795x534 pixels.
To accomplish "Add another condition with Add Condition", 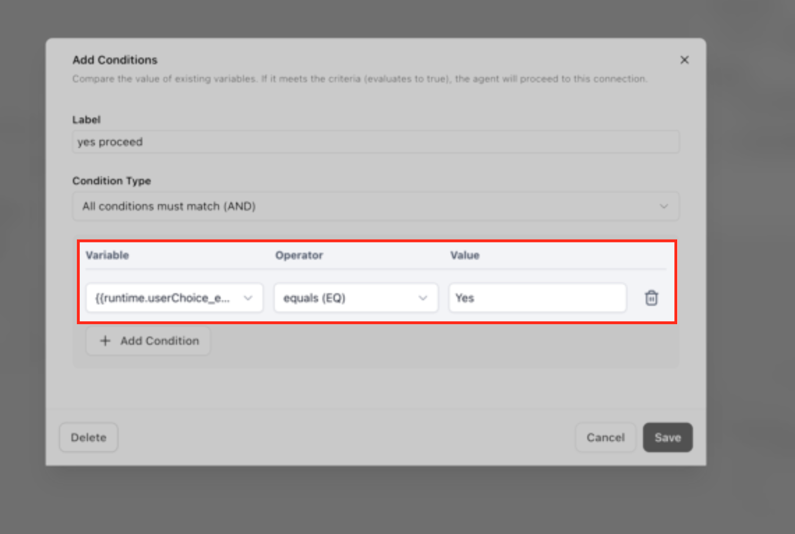I will coord(149,341).
